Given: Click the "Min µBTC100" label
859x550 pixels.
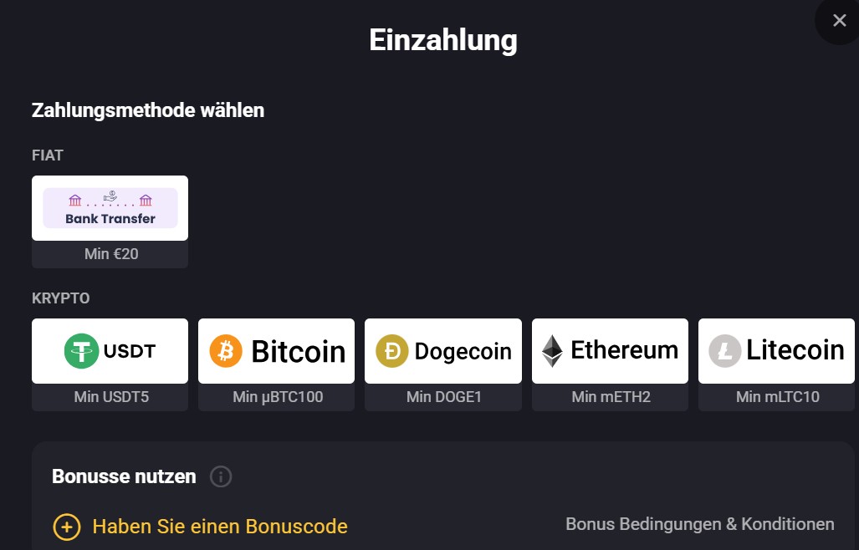Looking at the screenshot, I should click(277, 397).
